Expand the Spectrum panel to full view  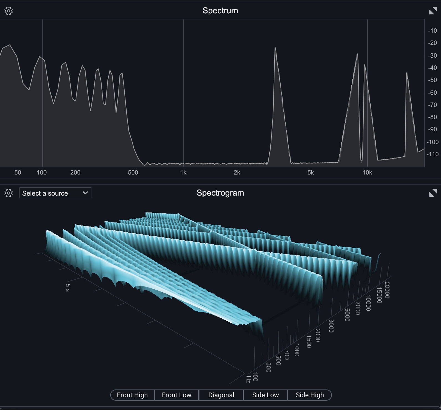point(433,11)
